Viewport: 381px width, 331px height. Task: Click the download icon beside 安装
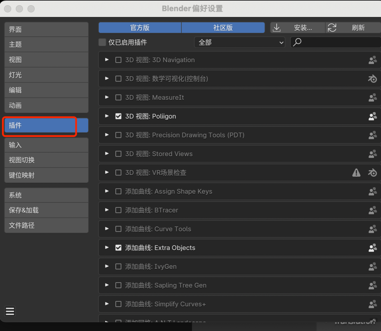[x=277, y=28]
